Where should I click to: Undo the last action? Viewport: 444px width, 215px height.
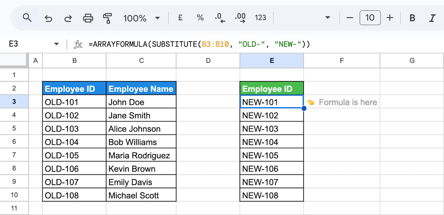pos(48,18)
